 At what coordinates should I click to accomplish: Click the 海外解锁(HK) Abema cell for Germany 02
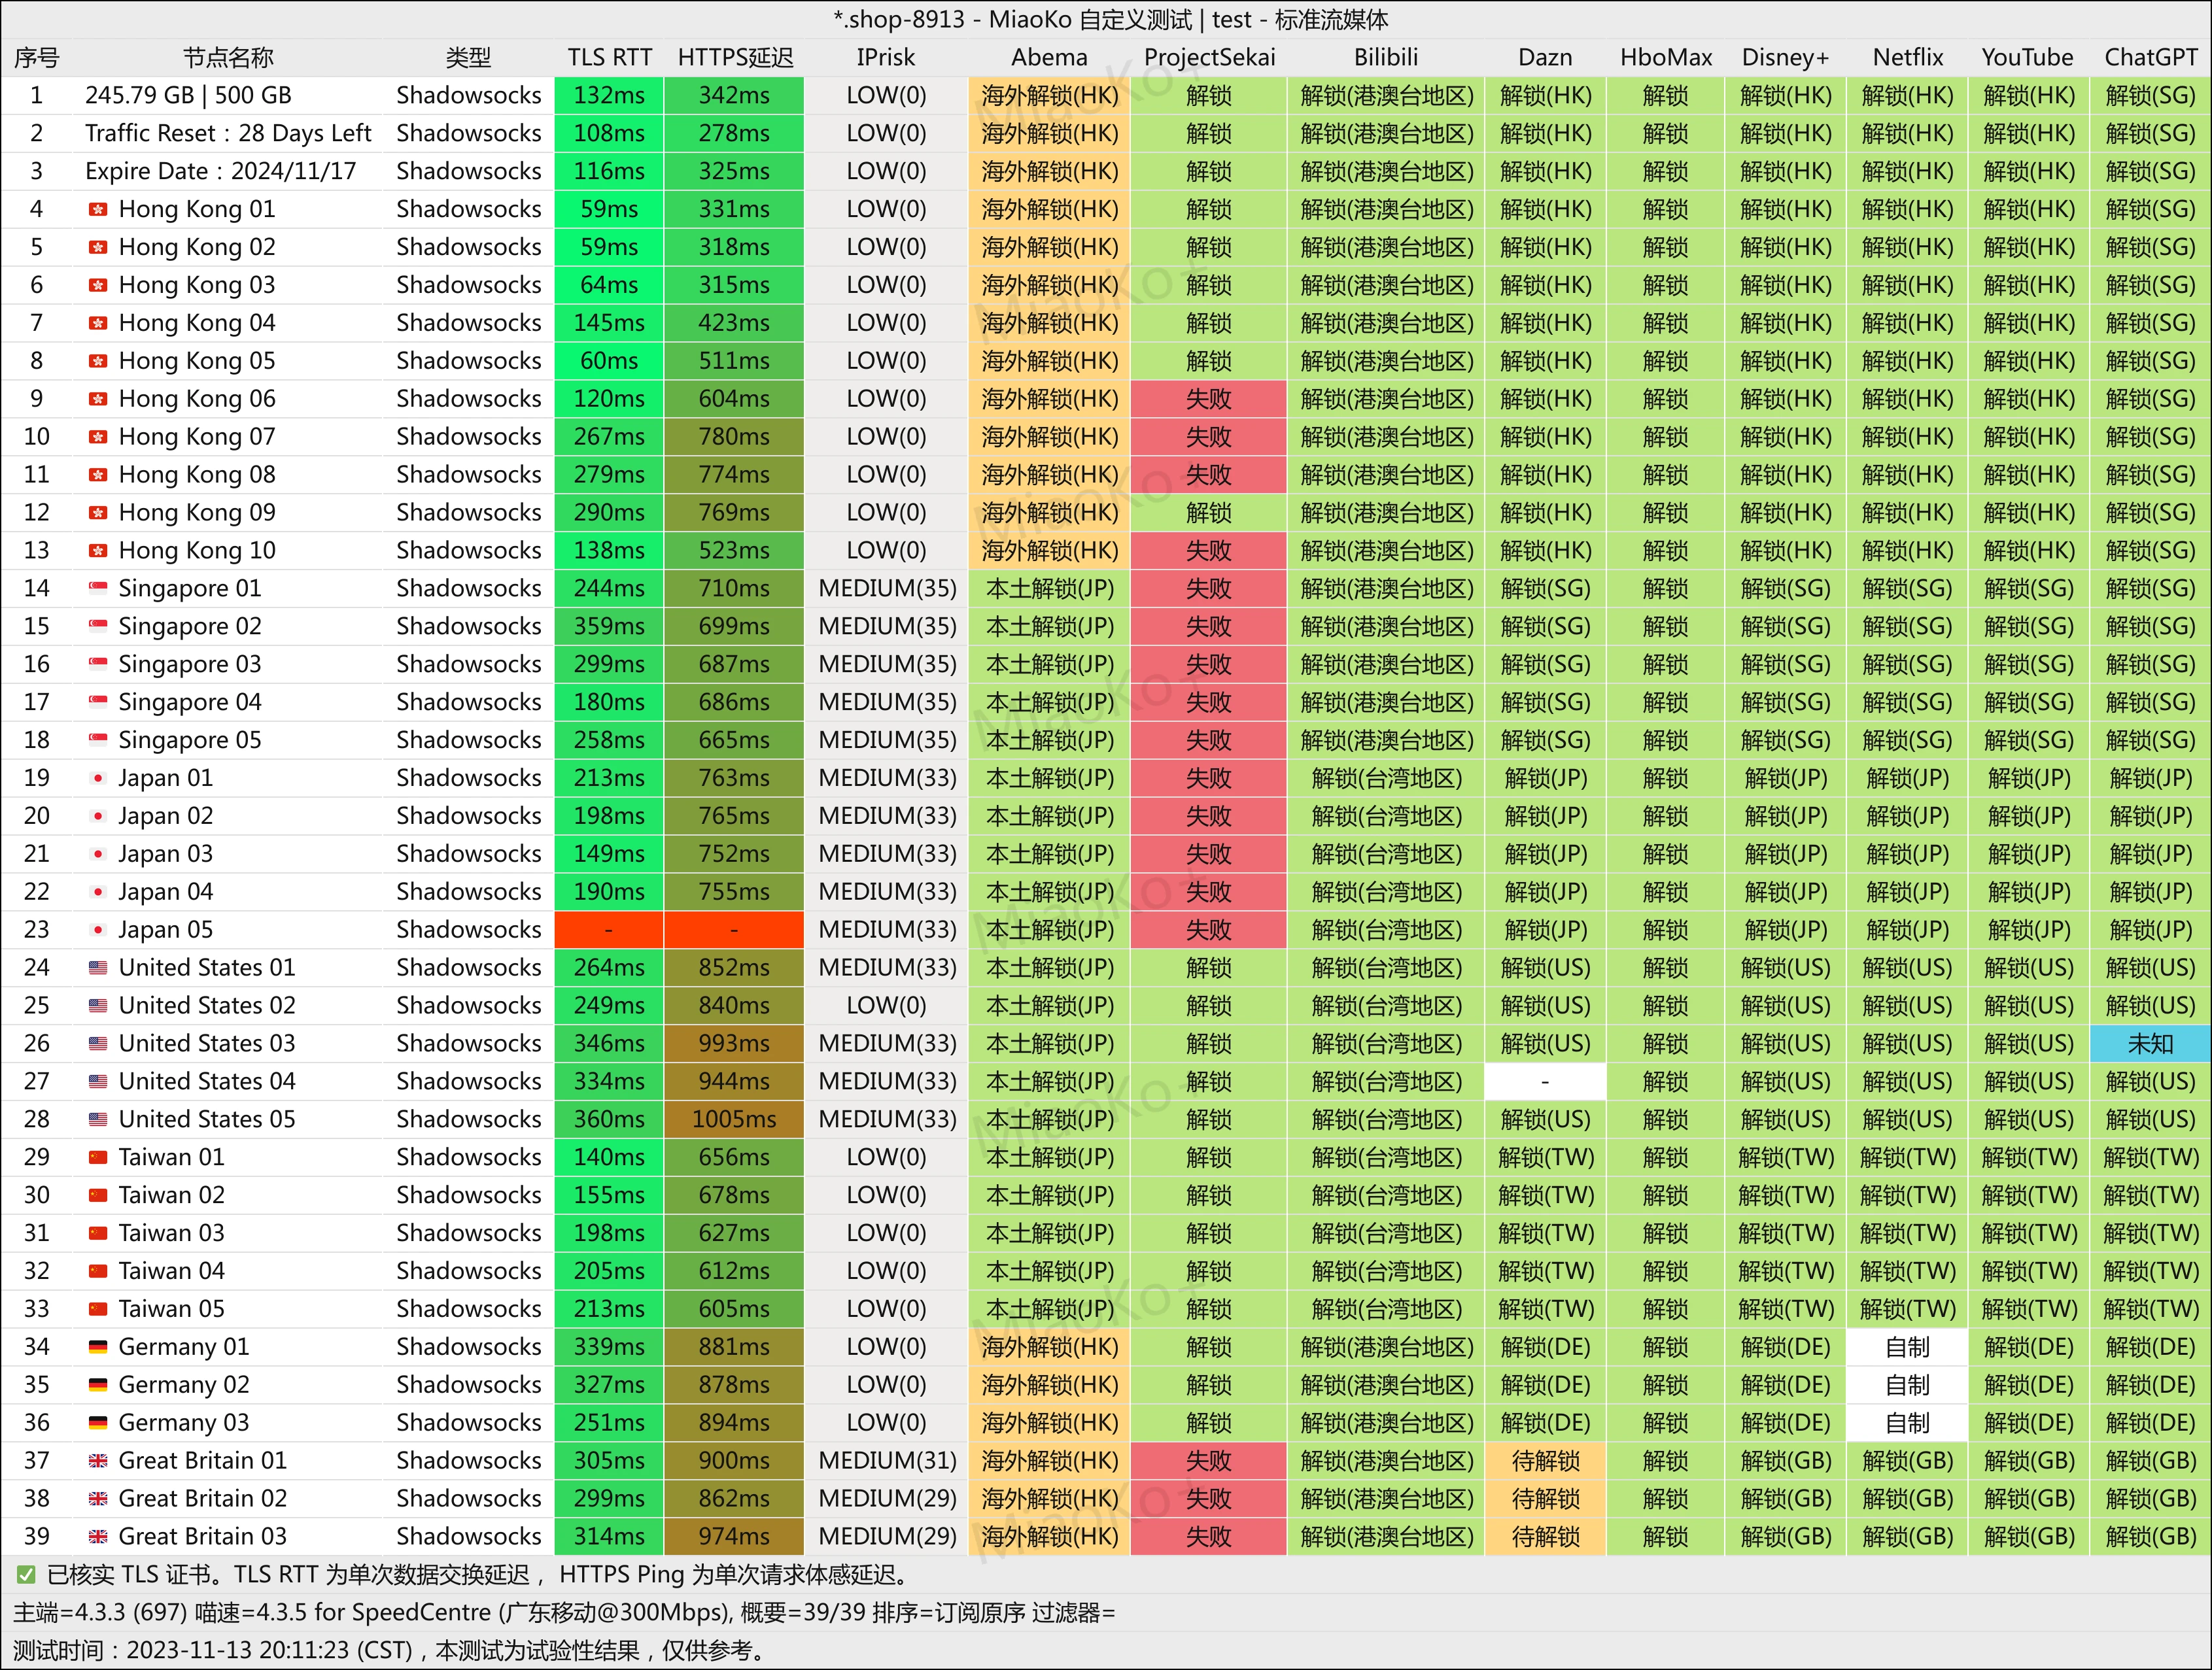(1049, 1385)
